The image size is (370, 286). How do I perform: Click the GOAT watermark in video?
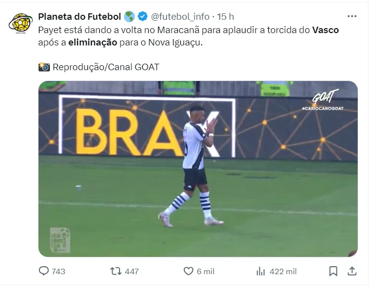click(x=325, y=97)
